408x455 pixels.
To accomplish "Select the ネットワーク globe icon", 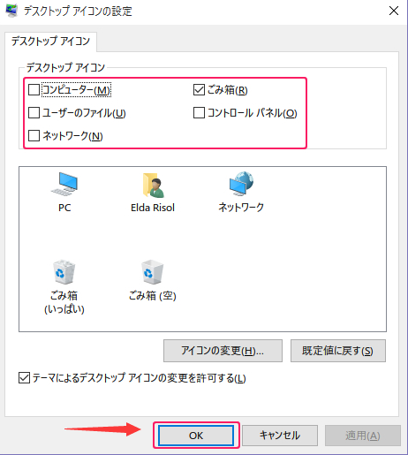I will click(x=241, y=184).
